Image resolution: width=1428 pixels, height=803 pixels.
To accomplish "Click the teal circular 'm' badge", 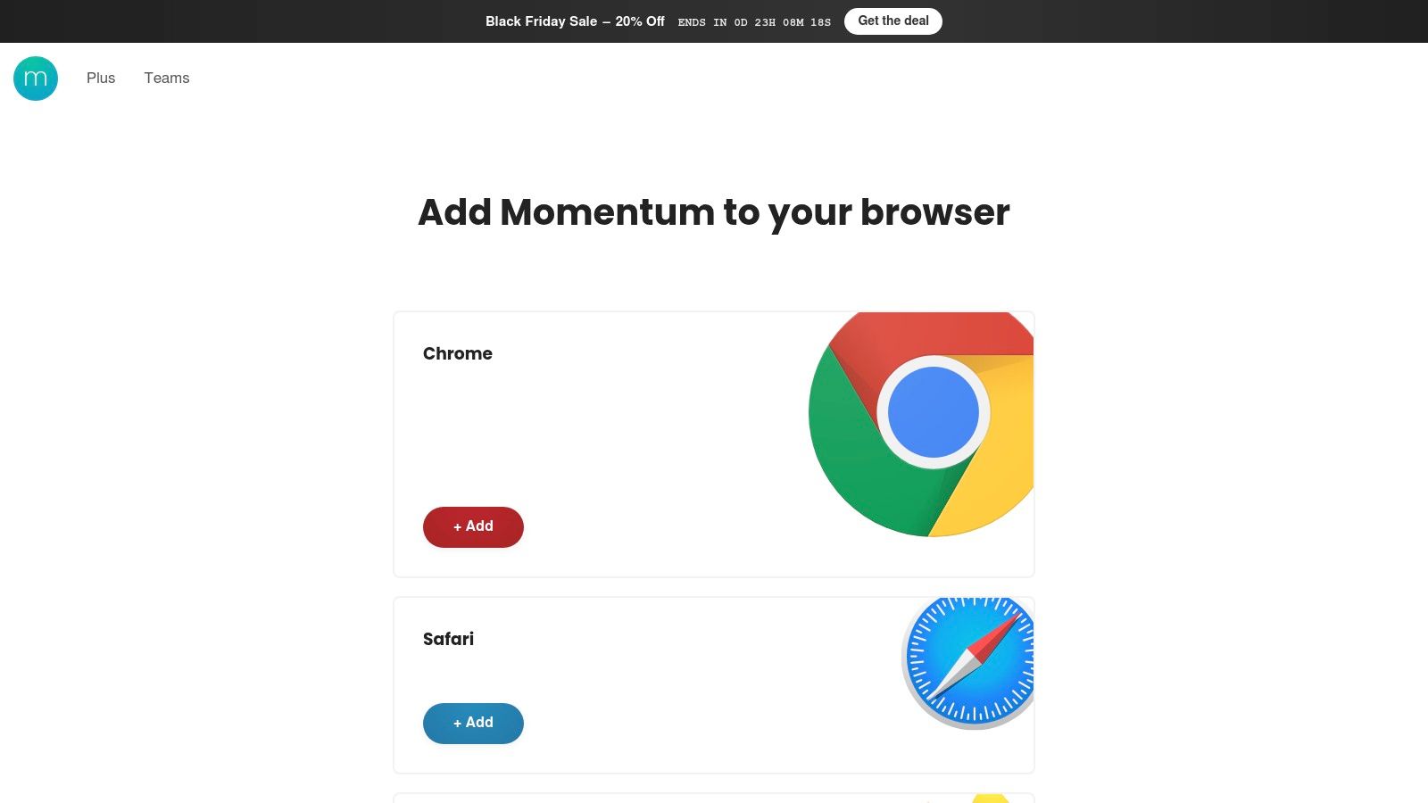I will [36, 79].
